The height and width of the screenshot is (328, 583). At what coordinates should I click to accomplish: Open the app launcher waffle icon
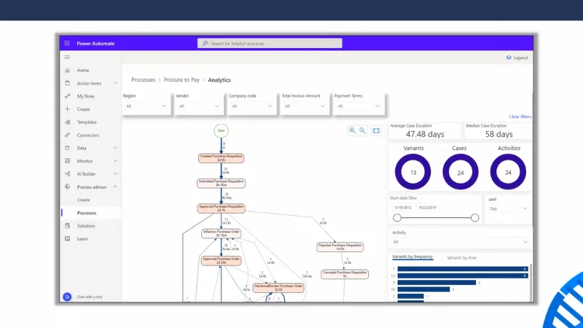[x=67, y=43]
